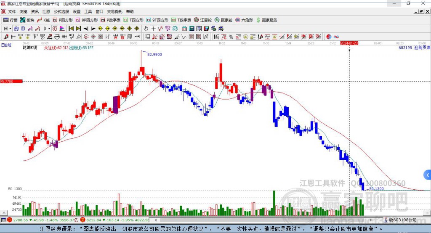Image resolution: width=431 pixels, height=233 pixels.
Task: Select the red crosshair circle tool
Action: (x=86, y=37)
